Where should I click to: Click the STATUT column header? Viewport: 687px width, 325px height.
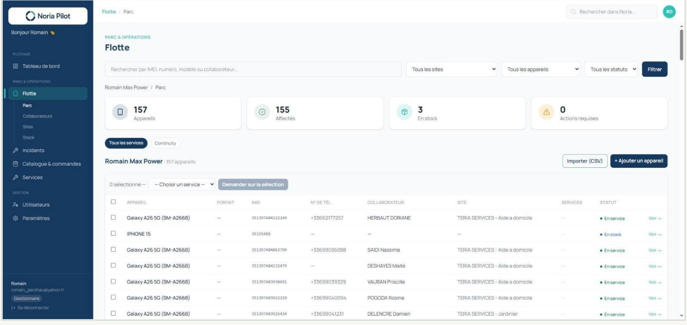[608, 202]
